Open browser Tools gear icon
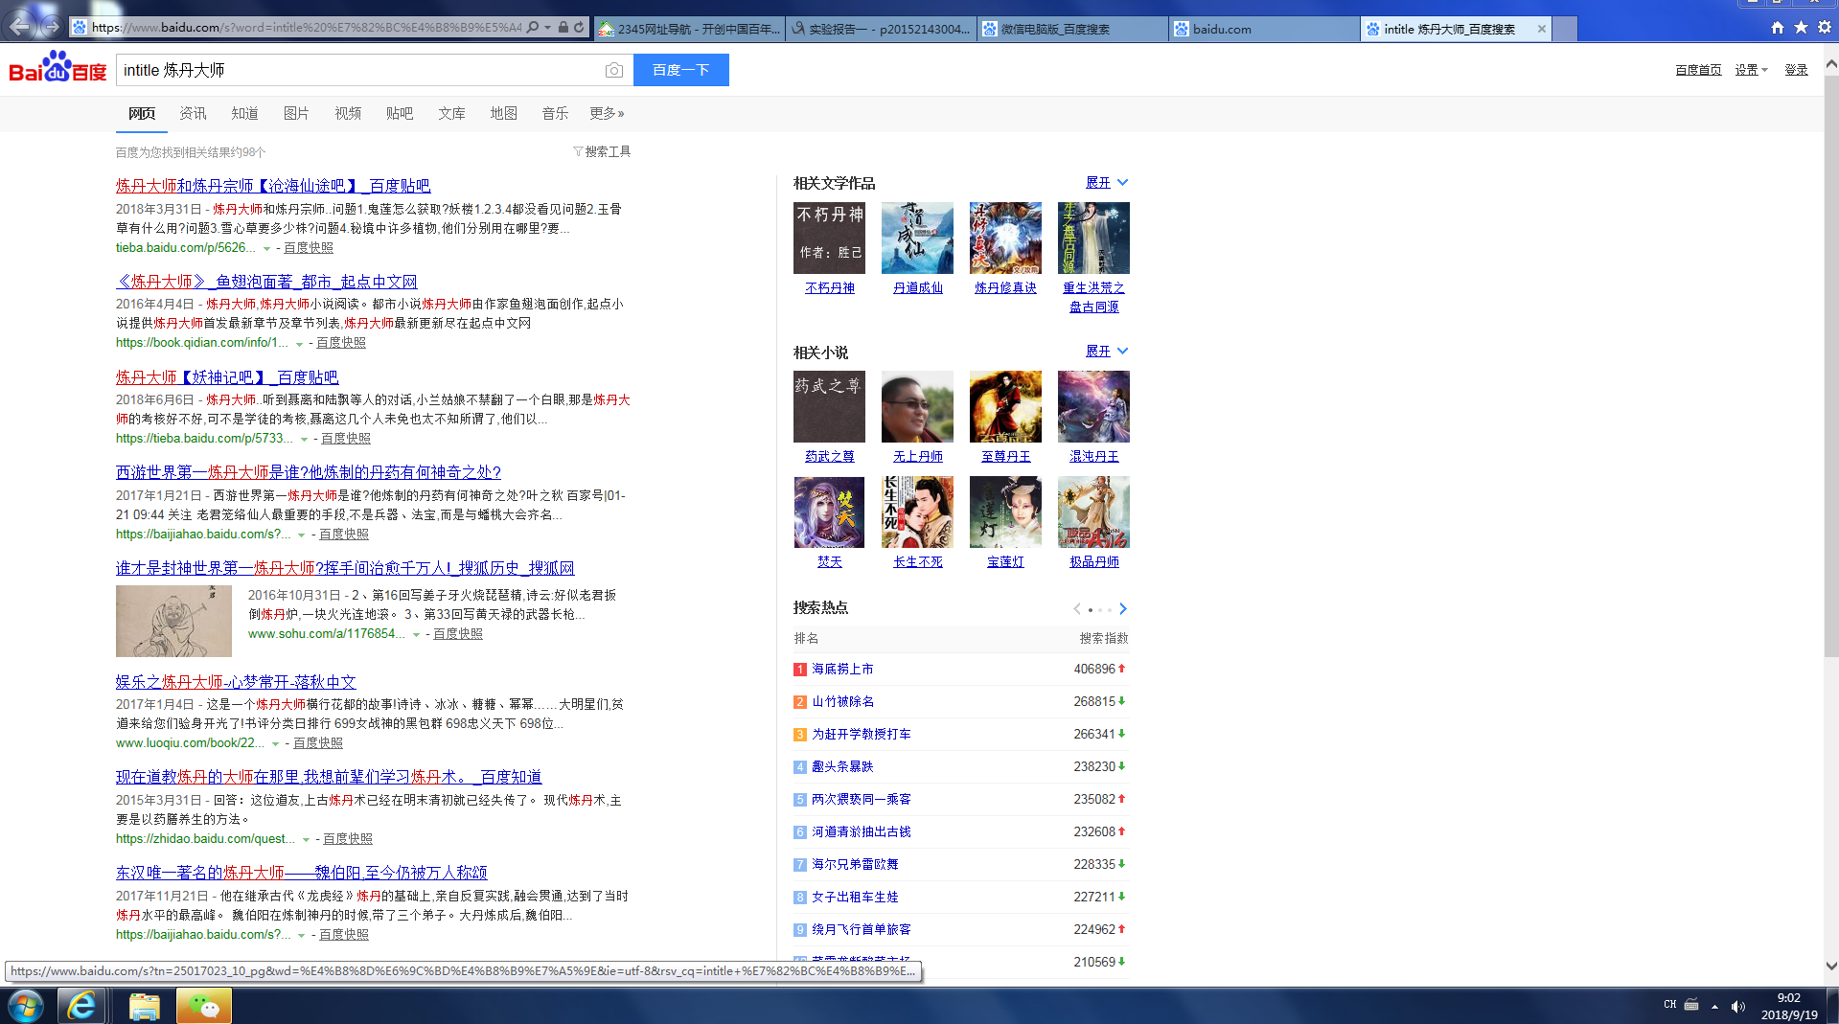The width and height of the screenshot is (1839, 1024). (x=1825, y=28)
